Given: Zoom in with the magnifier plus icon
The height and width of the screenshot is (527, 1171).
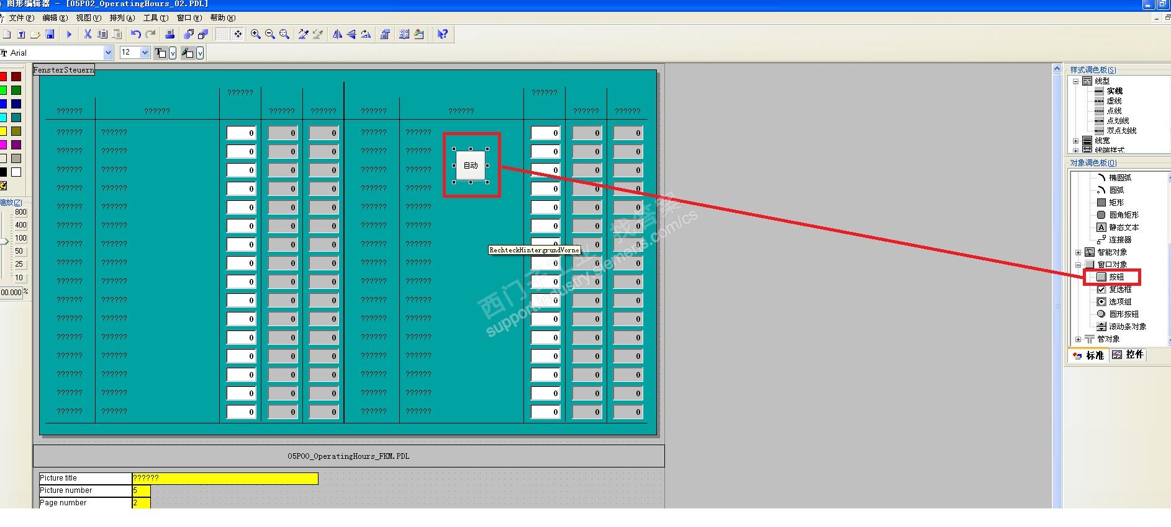Looking at the screenshot, I should pyautogui.click(x=255, y=35).
